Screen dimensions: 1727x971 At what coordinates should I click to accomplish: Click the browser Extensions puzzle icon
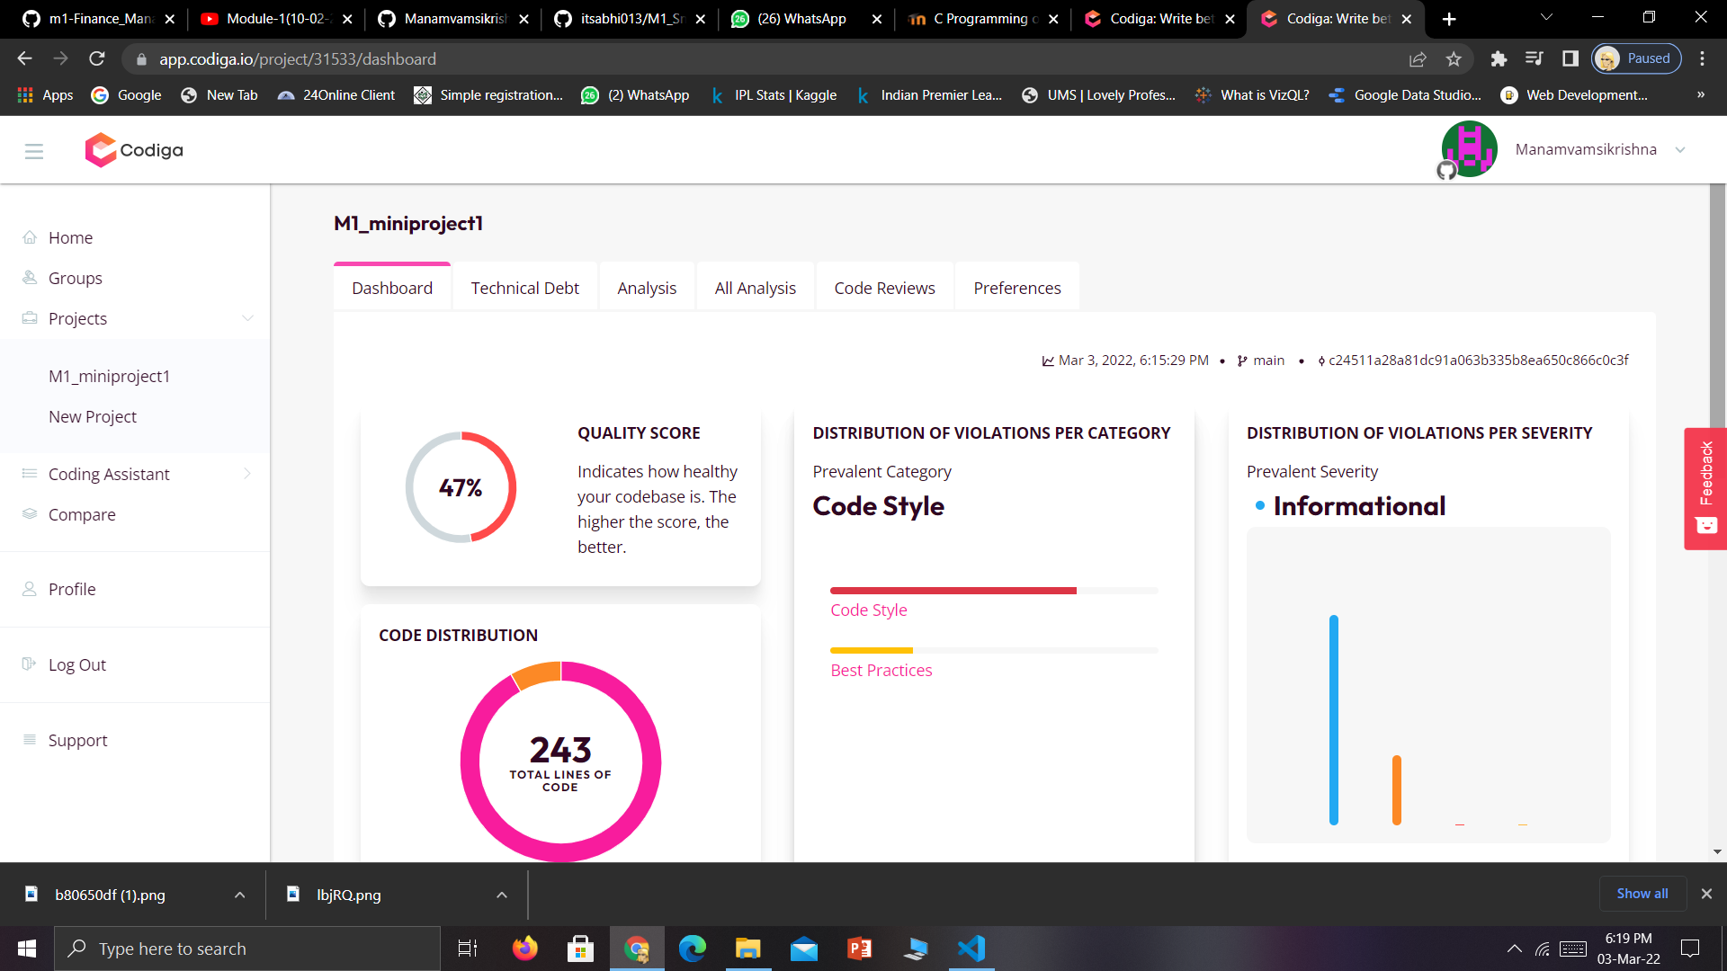click(1499, 58)
